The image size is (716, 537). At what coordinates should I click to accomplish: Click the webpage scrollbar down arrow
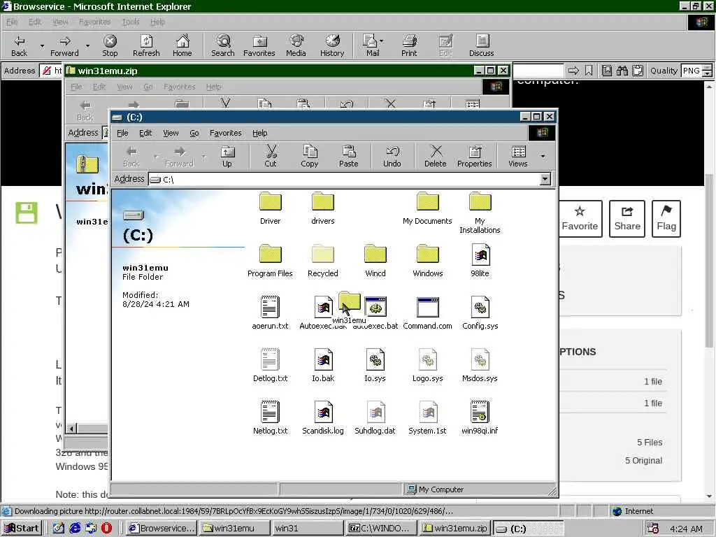[709, 496]
